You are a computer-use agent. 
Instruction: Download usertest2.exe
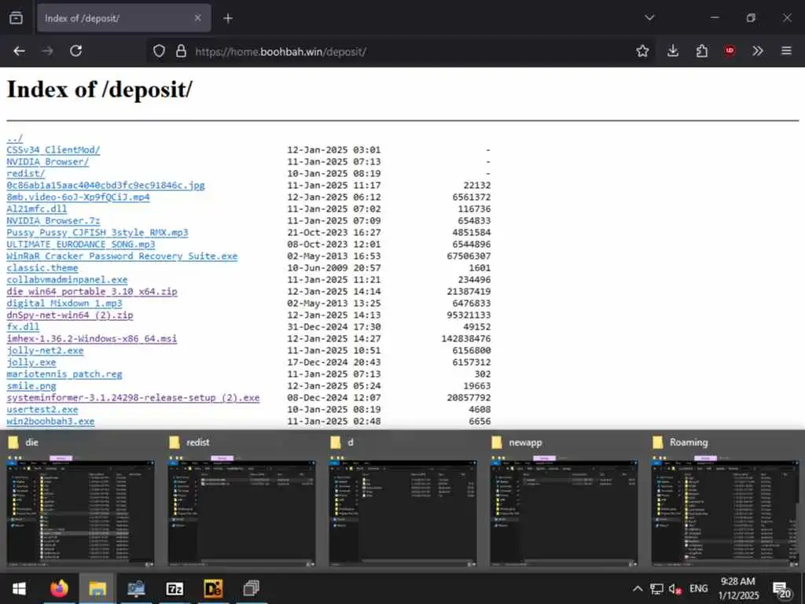[42, 410]
